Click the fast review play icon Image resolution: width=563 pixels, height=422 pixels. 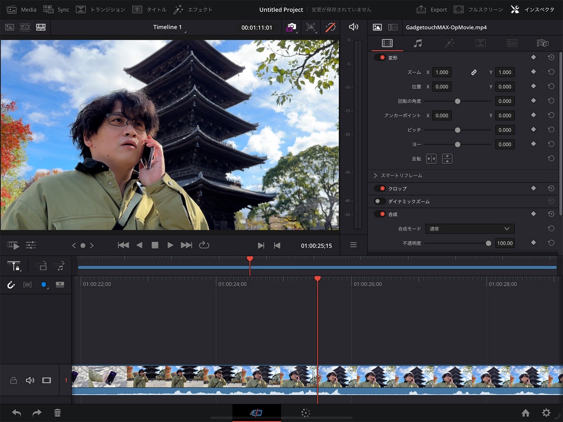pyautogui.click(x=13, y=245)
